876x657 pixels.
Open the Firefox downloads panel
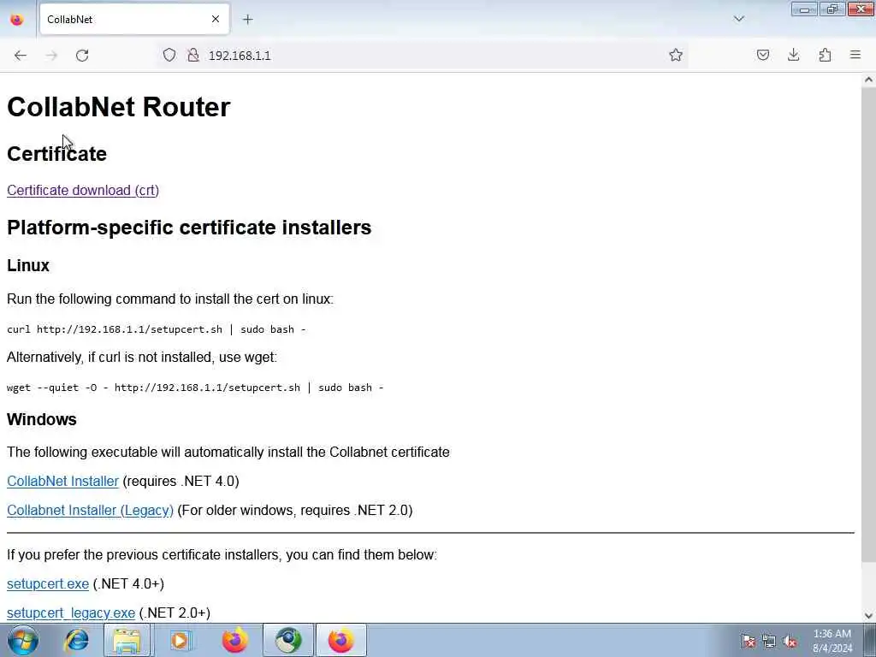tap(793, 55)
